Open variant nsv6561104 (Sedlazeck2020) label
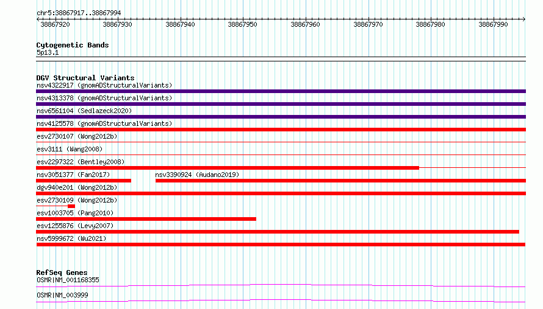543x309 pixels. point(84,111)
